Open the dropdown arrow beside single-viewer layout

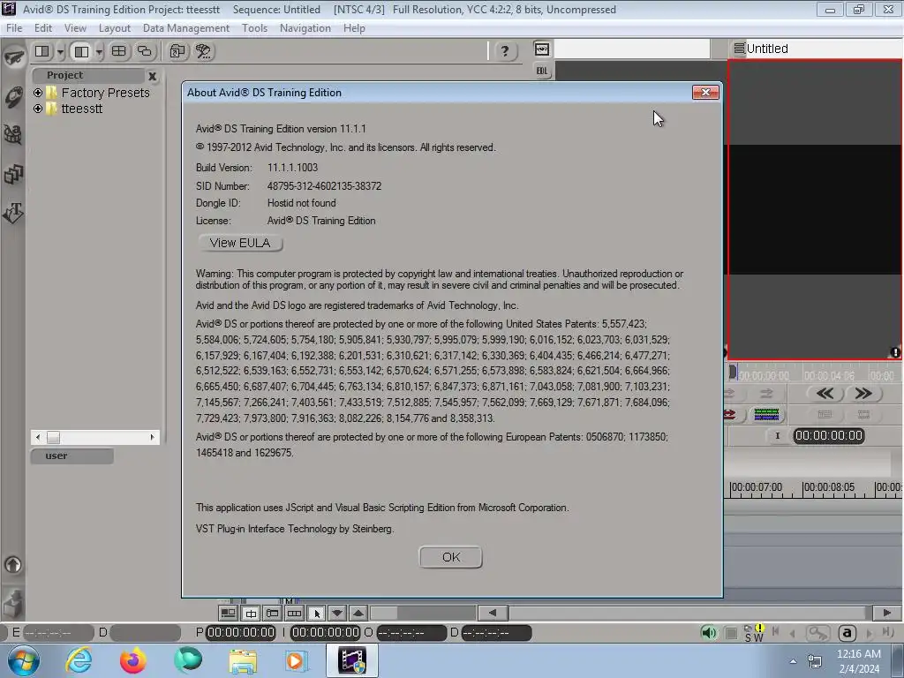tap(61, 52)
